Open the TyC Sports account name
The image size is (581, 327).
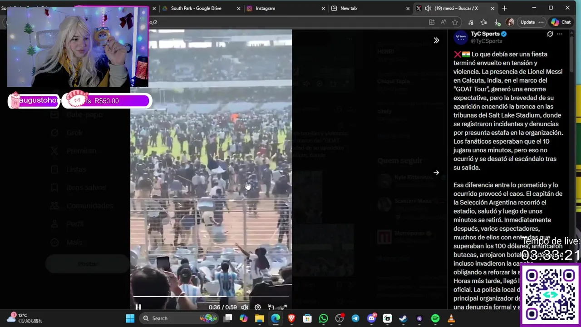(x=485, y=34)
